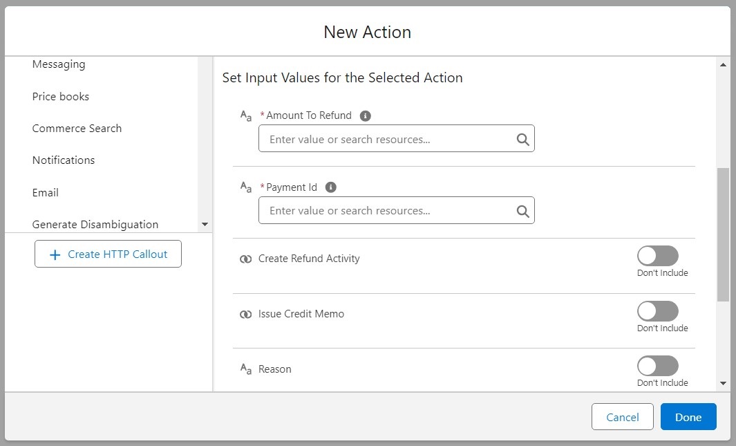
Task: Click the Create Refund Activity boolean icon
Action: 245,259
